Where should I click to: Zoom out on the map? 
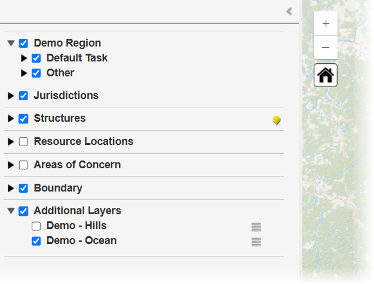(x=326, y=47)
